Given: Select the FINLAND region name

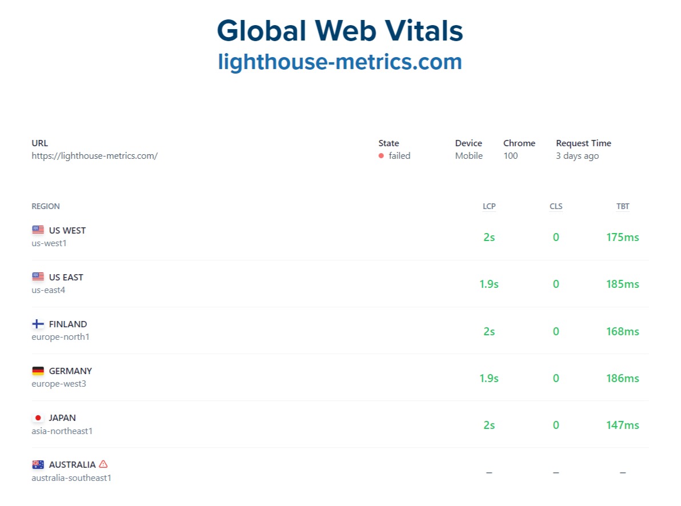Looking at the screenshot, I should coord(68,324).
